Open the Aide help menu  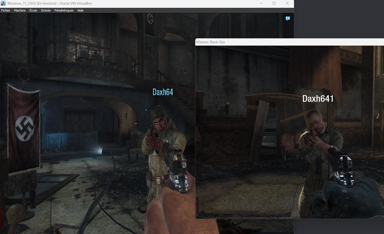click(80, 10)
